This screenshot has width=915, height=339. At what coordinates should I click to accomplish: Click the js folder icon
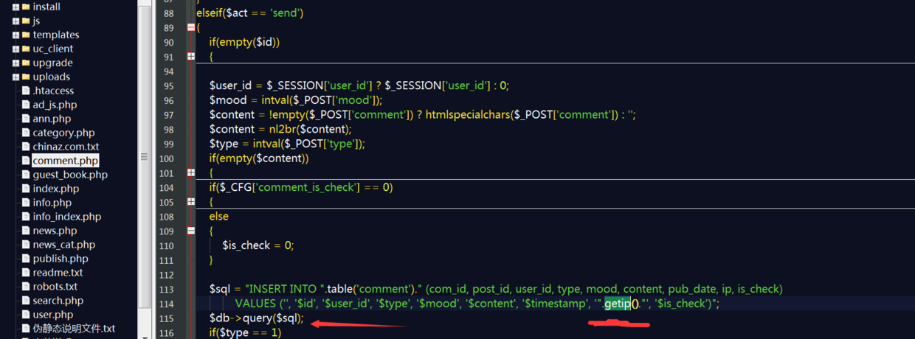(26, 21)
